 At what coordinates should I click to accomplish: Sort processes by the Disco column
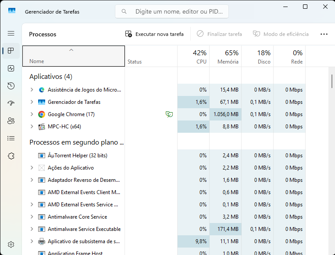257,56
